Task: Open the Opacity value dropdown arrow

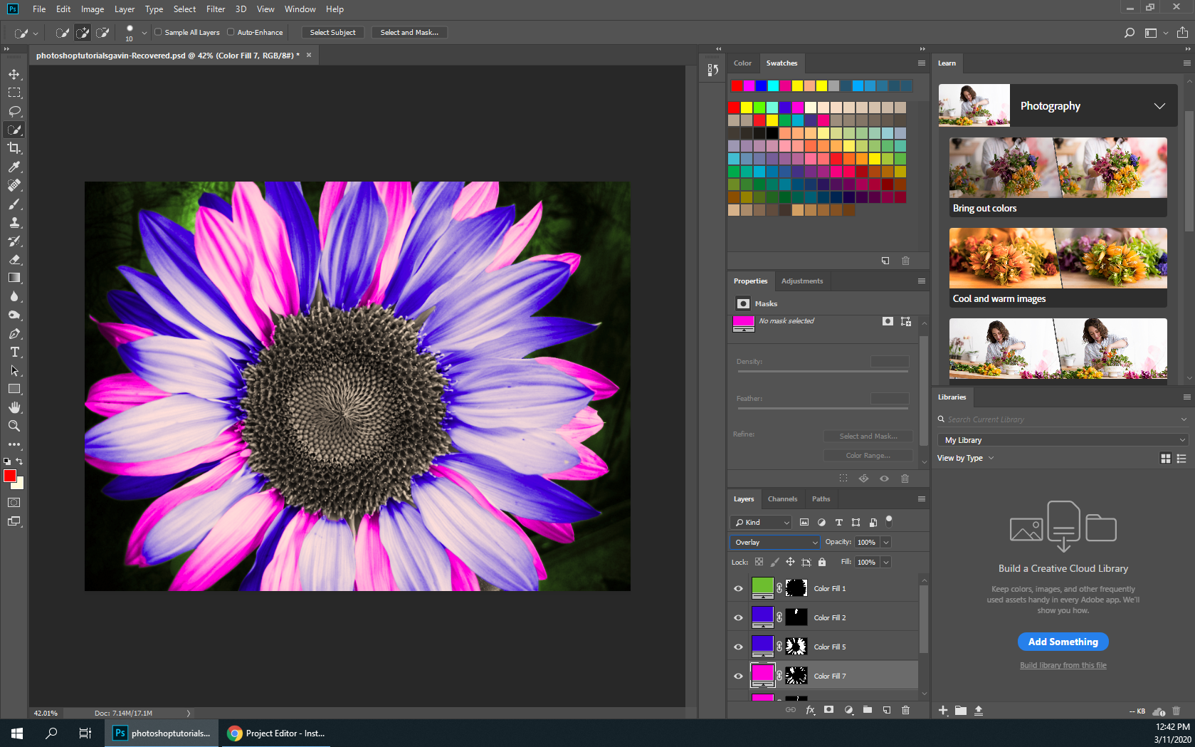Action: point(886,542)
